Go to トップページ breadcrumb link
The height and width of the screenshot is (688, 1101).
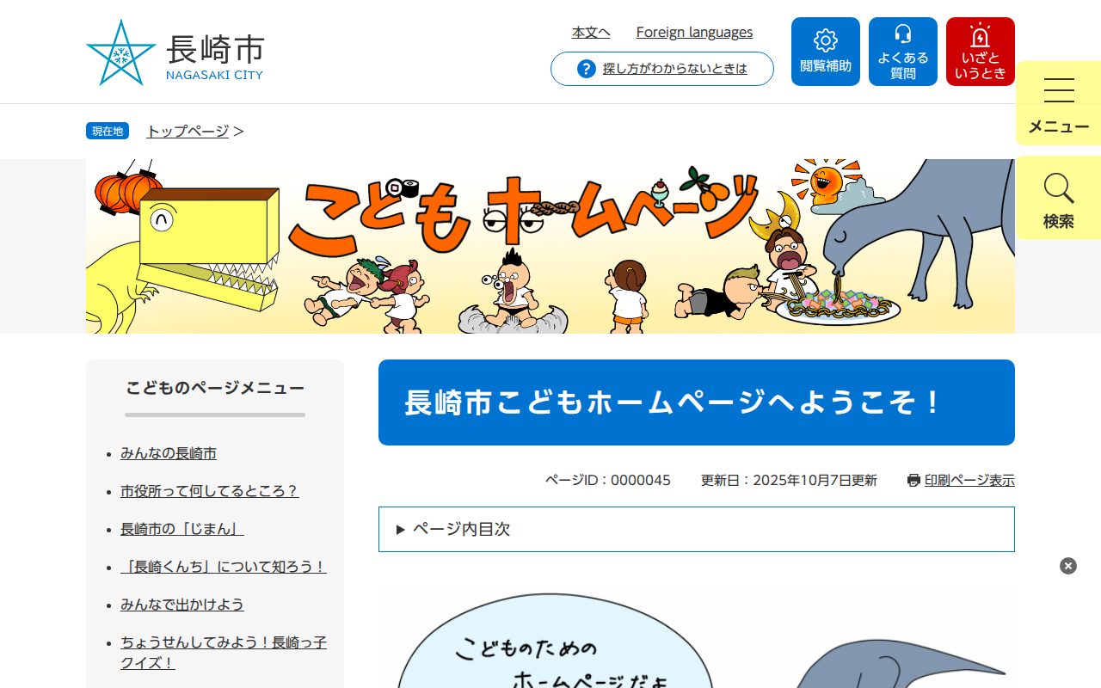point(188,131)
